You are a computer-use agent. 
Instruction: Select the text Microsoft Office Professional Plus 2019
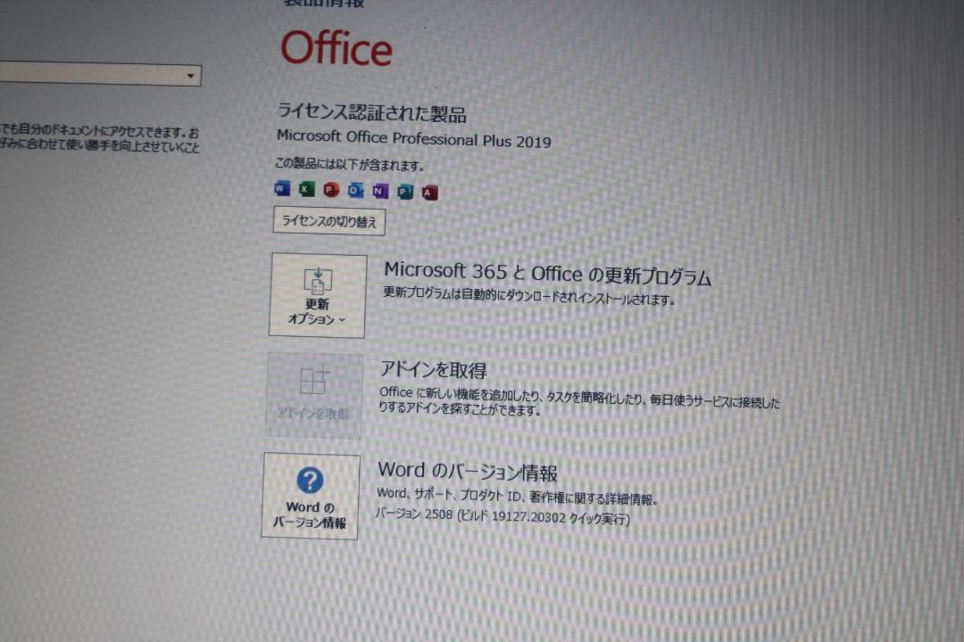tap(414, 138)
